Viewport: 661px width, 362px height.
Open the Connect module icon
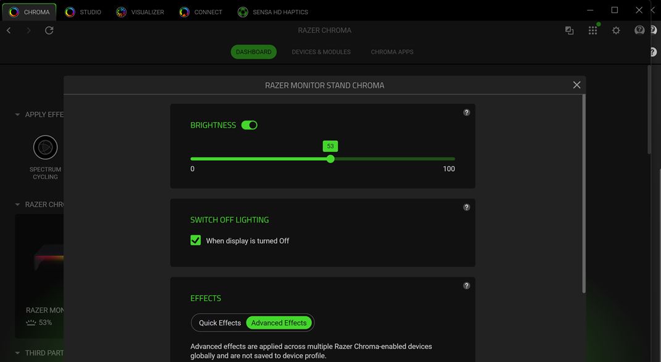point(183,11)
